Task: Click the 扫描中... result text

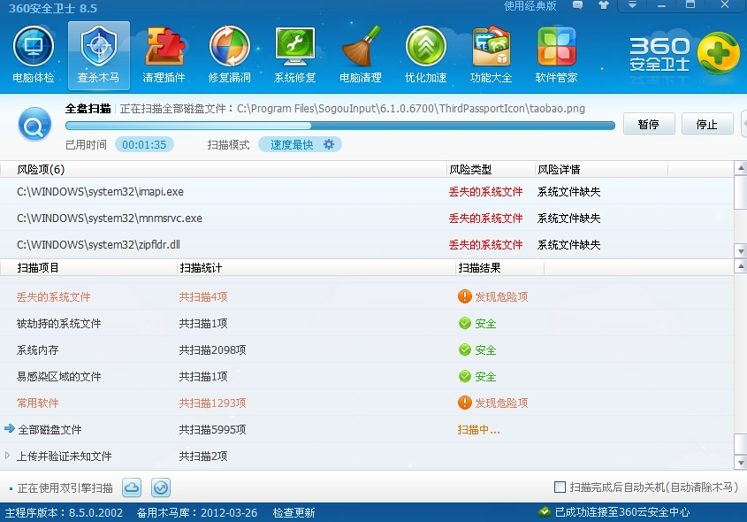Action: point(478,429)
